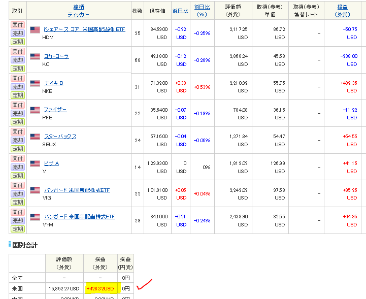Open the バンガード 米国増配株式ETF link
The image size is (366, 299).
(77, 190)
